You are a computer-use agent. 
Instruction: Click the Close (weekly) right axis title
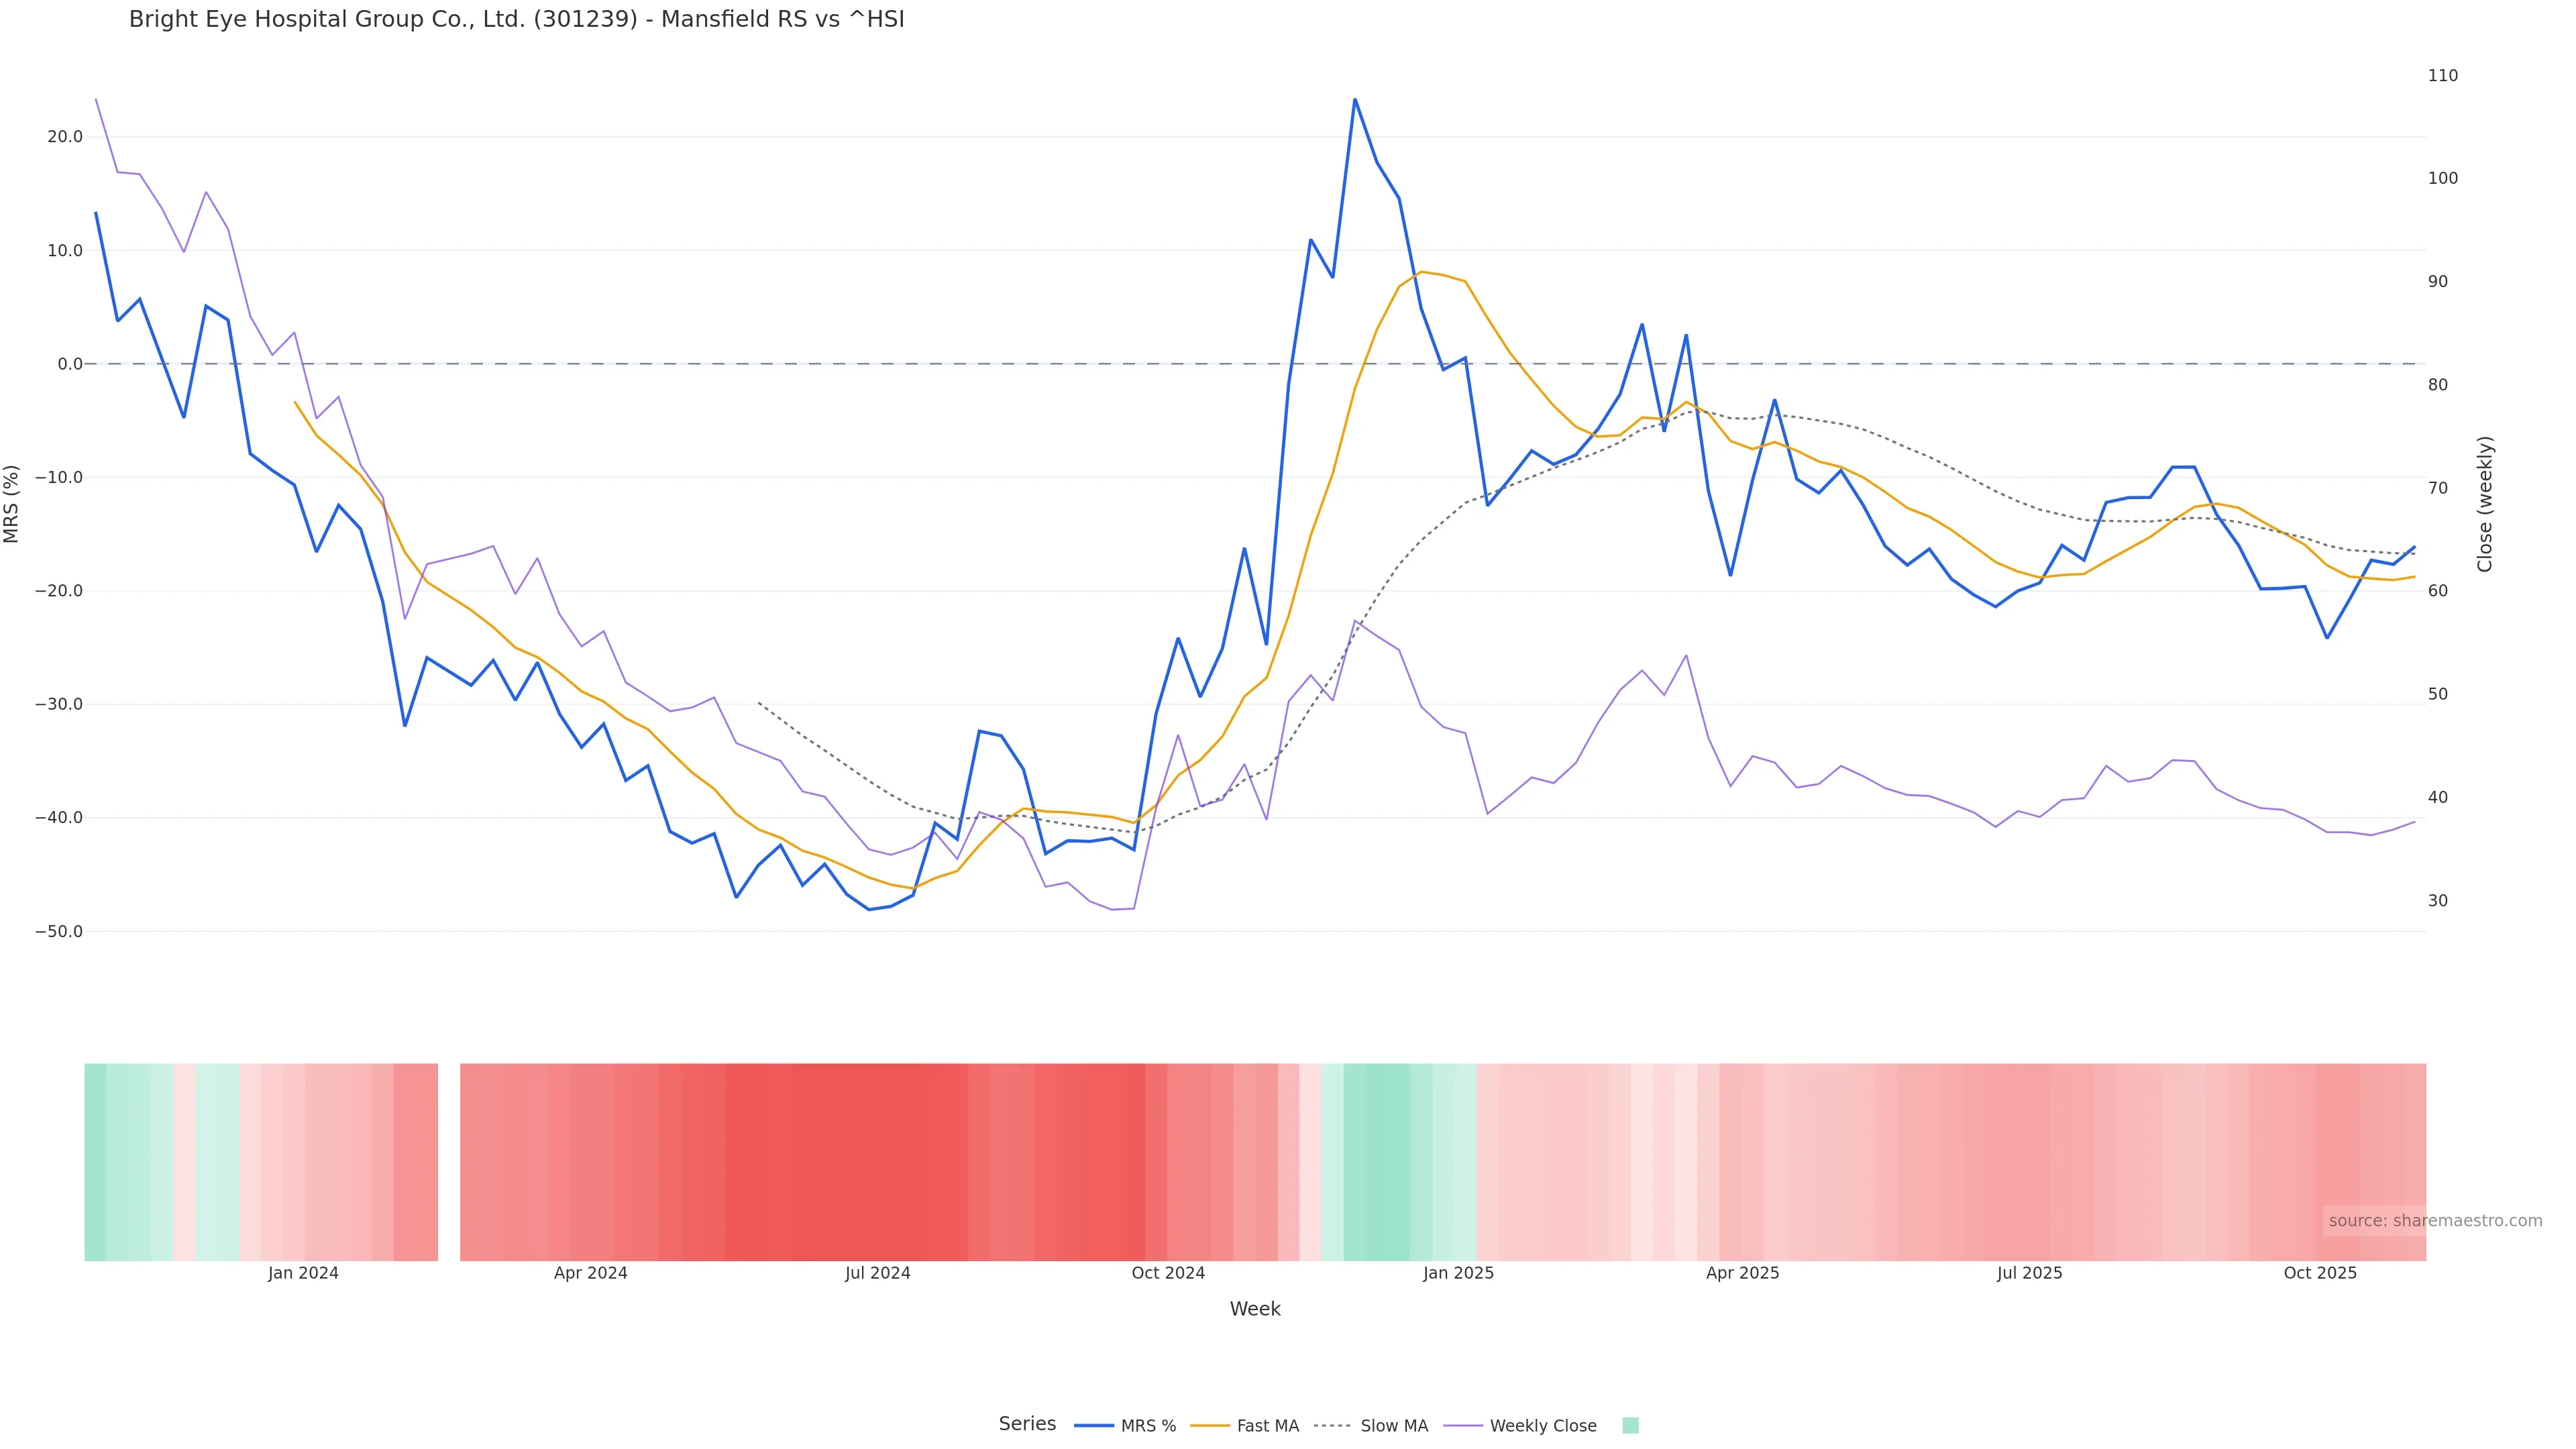tap(2485, 504)
